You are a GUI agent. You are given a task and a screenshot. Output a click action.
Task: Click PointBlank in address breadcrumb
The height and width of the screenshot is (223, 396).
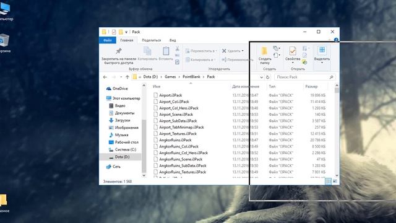(191, 77)
